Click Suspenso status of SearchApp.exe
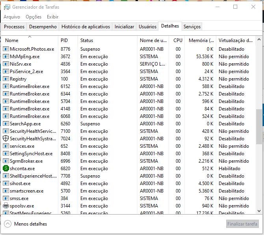Screen dimensions: 264x235 (90, 124)
